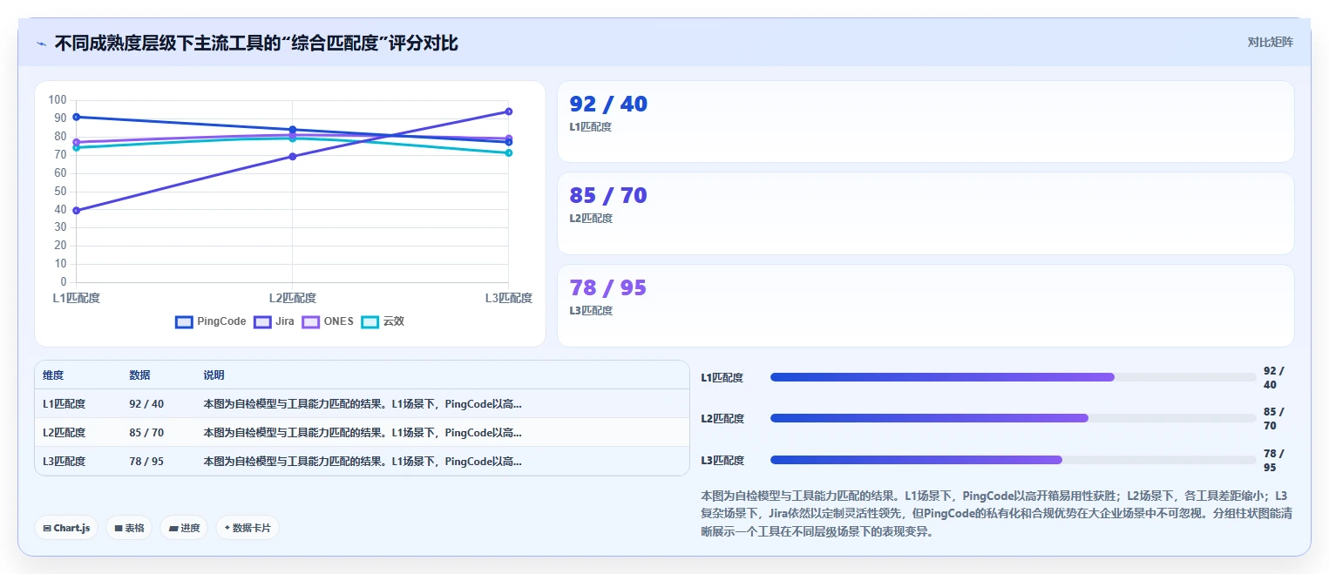Click the "92 / 40" value beside the L1 progress bar
The width and height of the screenshot is (1329, 574).
click(x=1274, y=377)
